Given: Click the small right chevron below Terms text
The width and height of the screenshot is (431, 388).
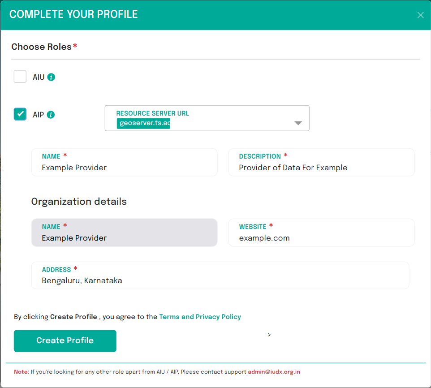Looking at the screenshot, I should [269, 334].
